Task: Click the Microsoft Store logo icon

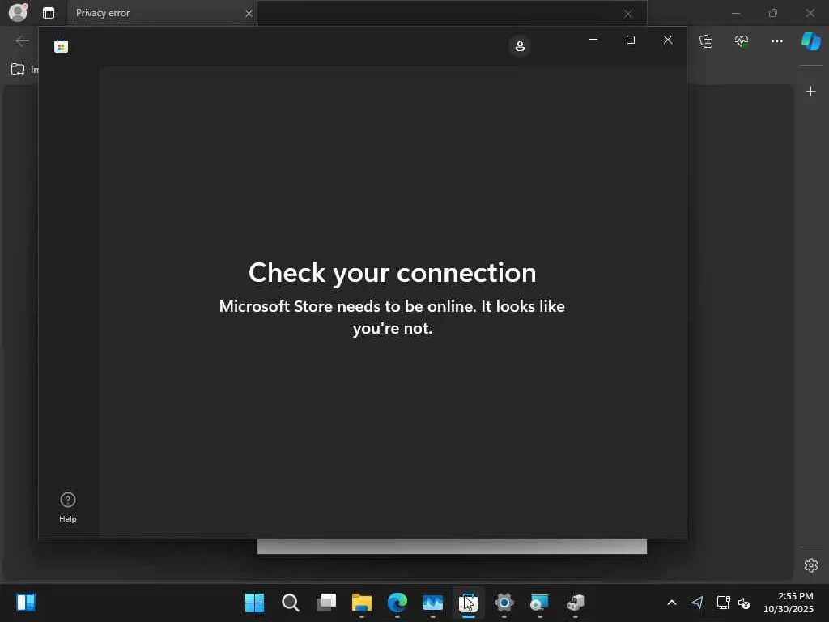Action: coord(61,46)
